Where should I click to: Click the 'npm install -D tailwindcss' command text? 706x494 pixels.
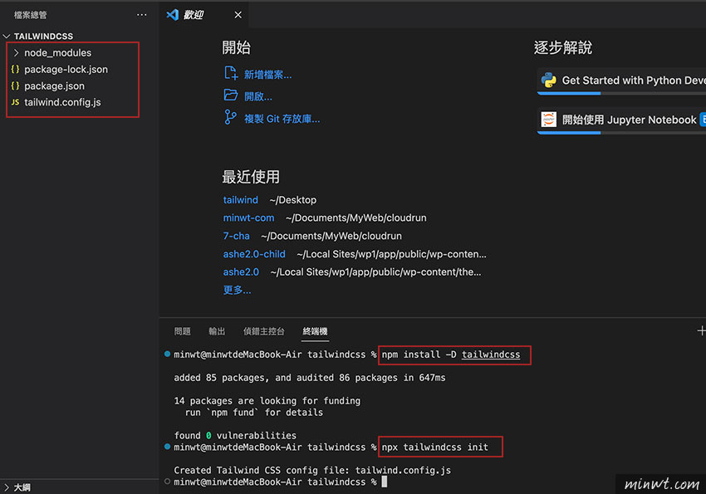pyautogui.click(x=451, y=355)
